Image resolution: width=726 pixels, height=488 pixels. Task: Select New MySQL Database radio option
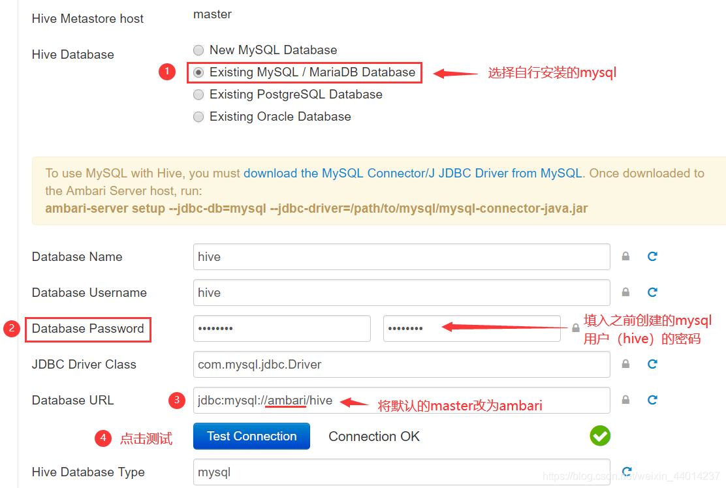198,50
